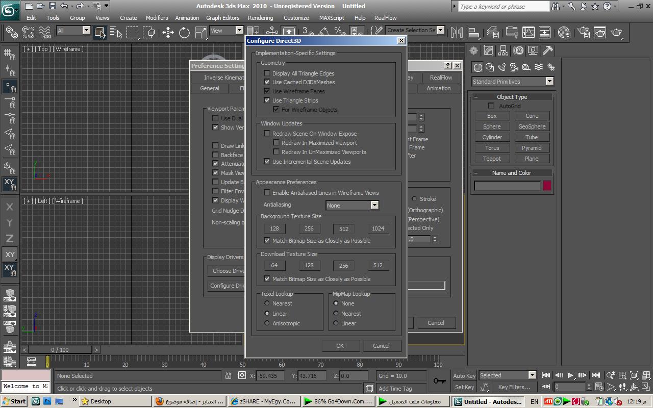This screenshot has width=653, height=408.
Task: Open the selection filter All dropdown
Action: pos(86,30)
